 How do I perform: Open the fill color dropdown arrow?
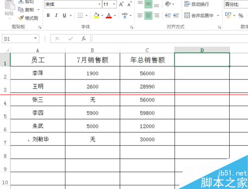click(102, 15)
